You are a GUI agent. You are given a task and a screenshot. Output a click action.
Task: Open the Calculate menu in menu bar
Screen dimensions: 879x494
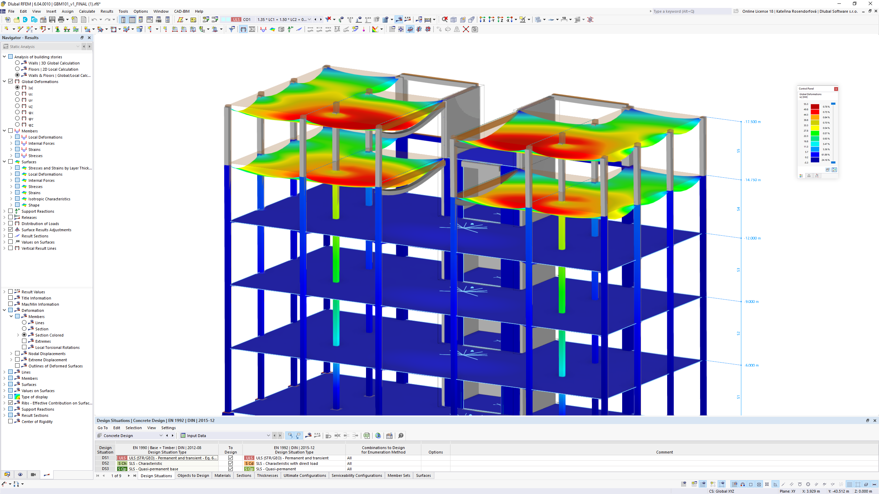pos(87,11)
